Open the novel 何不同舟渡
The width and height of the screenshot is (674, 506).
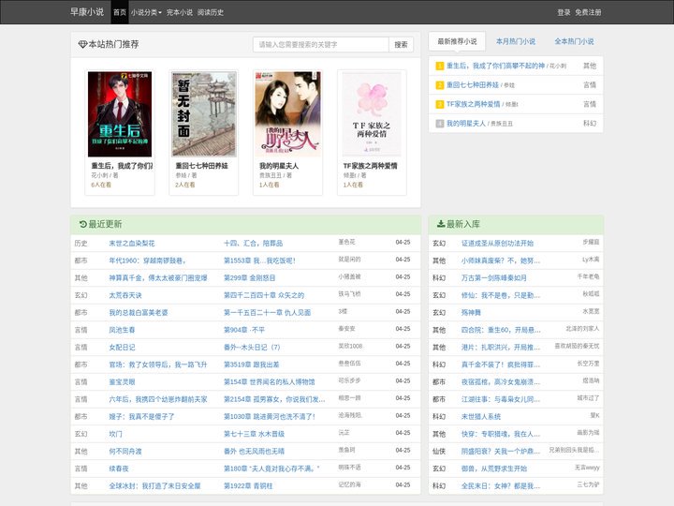(x=125, y=452)
